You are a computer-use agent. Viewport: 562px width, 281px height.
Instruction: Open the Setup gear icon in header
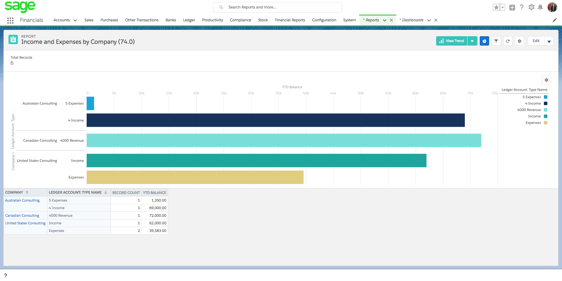tap(531, 7)
